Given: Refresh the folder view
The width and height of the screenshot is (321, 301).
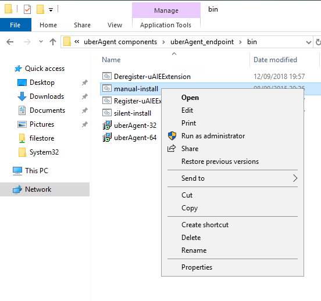Looking at the screenshot, I should coord(318,42).
